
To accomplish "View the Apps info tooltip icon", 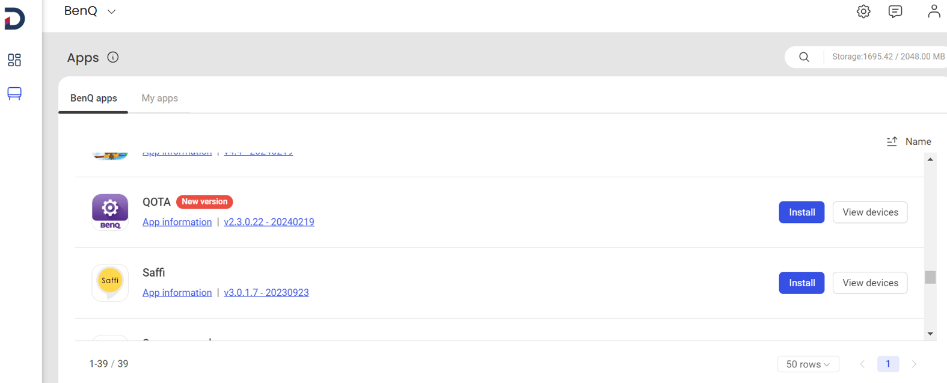I will coord(113,57).
